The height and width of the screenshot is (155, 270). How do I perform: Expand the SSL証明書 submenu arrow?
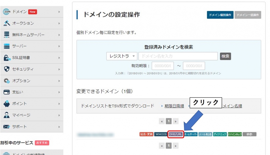(x=59, y=58)
